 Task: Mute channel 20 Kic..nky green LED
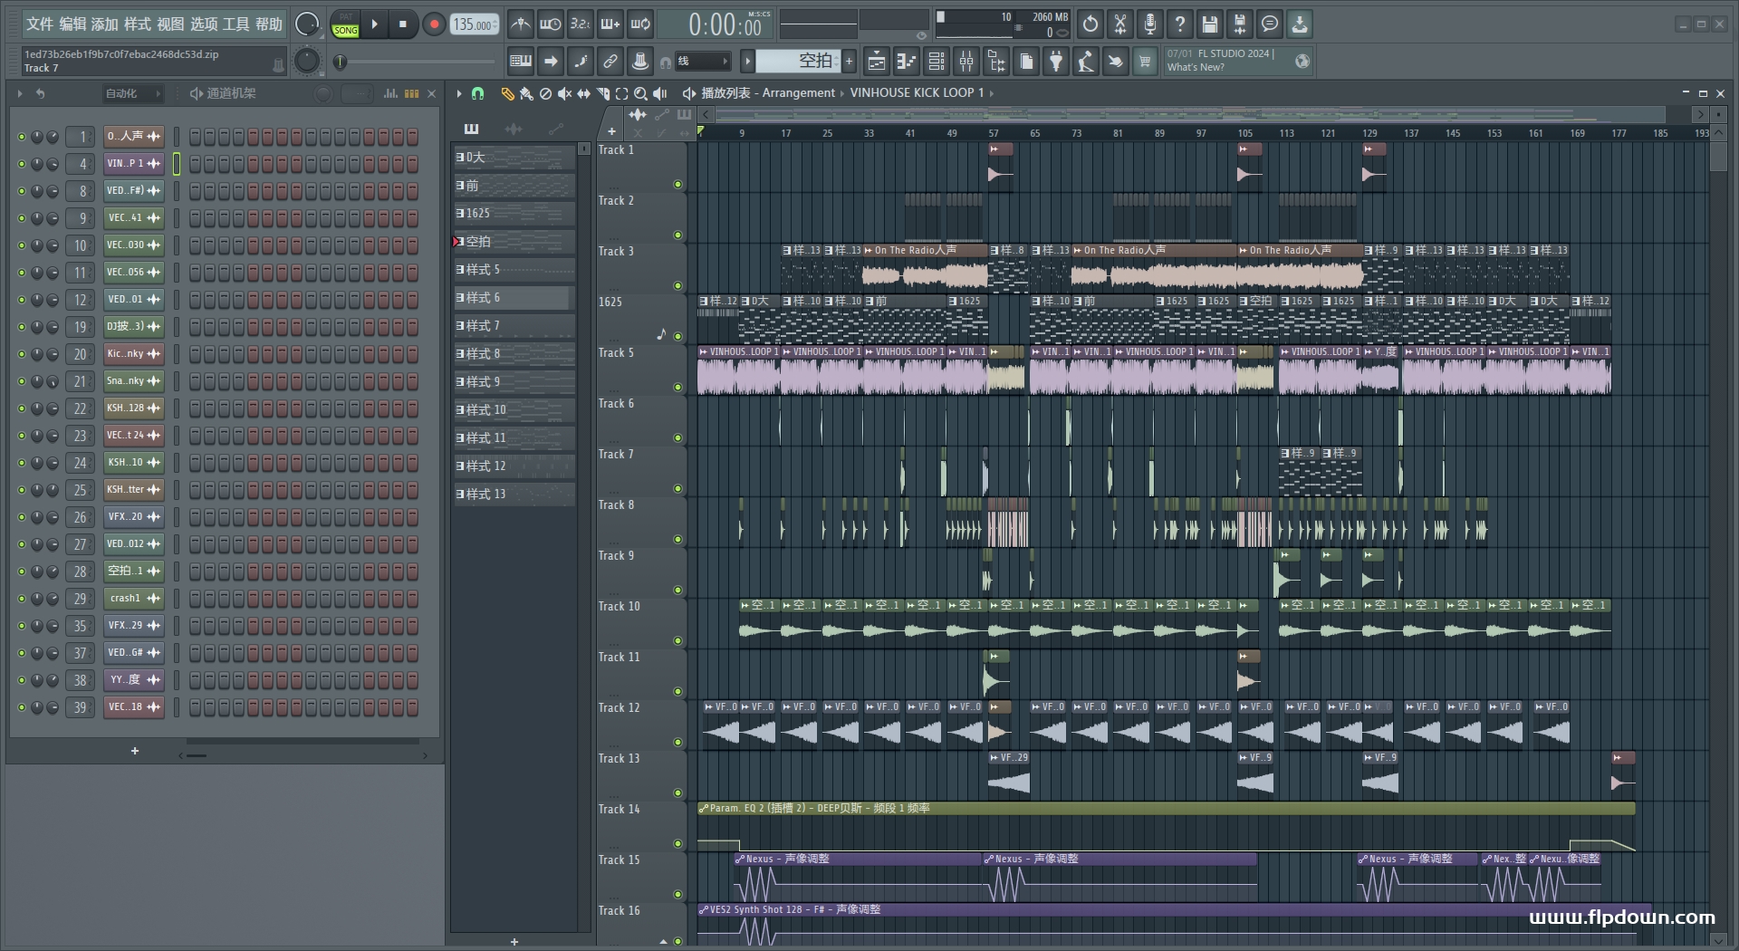[x=22, y=354]
